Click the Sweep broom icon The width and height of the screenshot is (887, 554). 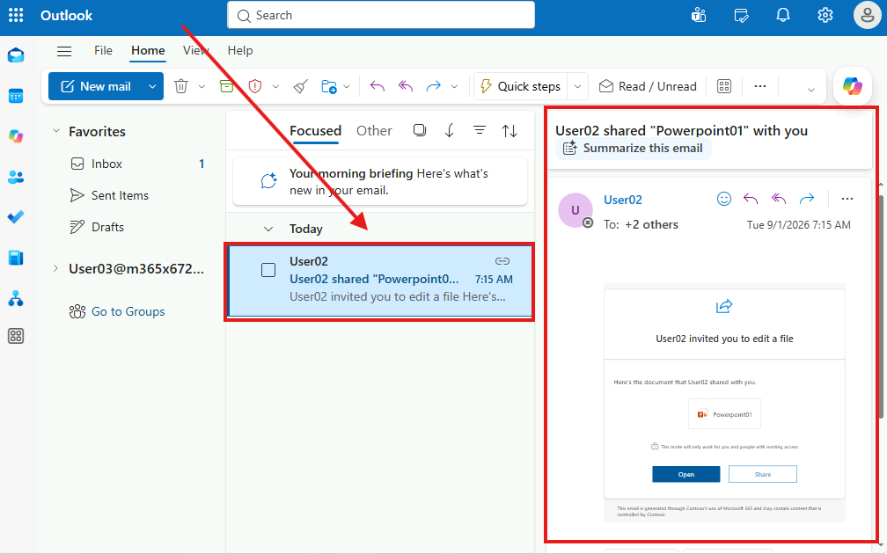300,86
